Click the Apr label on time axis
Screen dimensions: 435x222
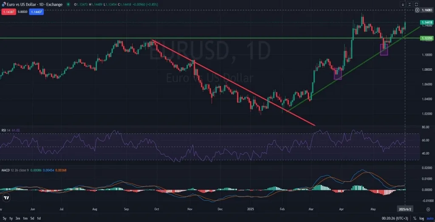[341, 210]
